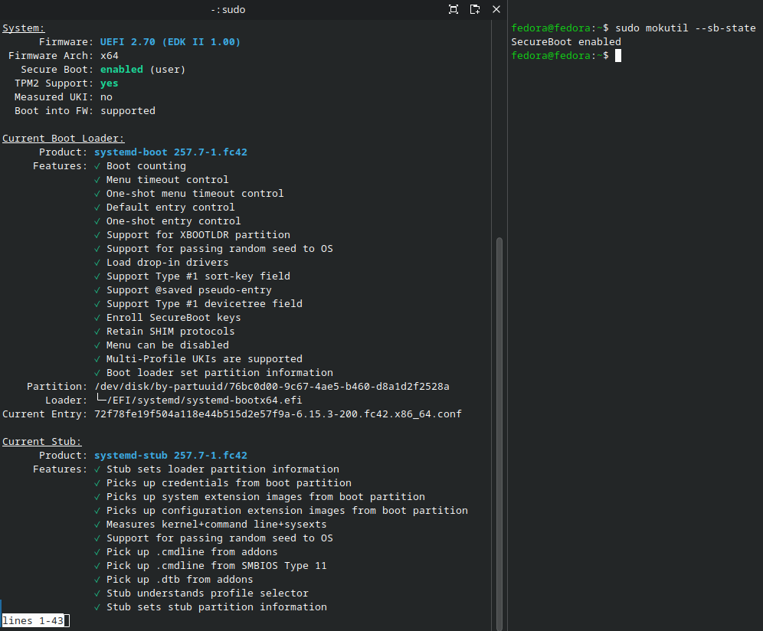
Task: Click the "no" Measured UKI value
Action: 106,96
